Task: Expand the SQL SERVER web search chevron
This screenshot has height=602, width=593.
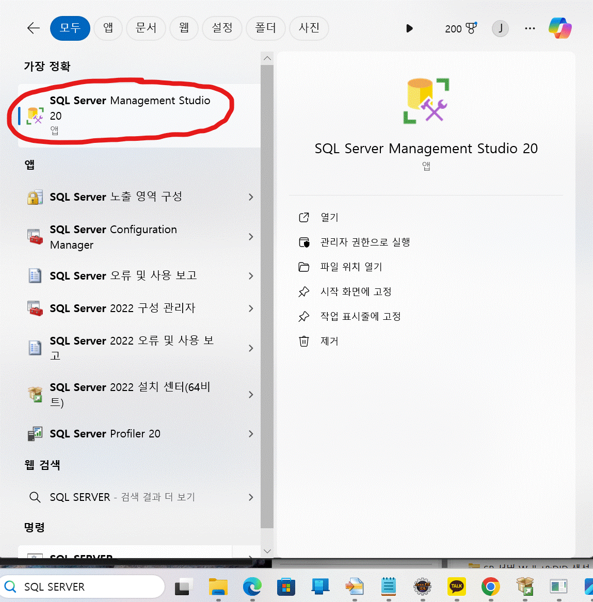Action: (251, 497)
